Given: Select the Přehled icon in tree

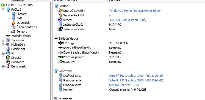Looking at the screenshot, I should coord(13,14).
